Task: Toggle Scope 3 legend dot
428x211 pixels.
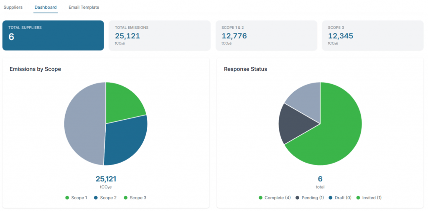Action: click(x=125, y=198)
